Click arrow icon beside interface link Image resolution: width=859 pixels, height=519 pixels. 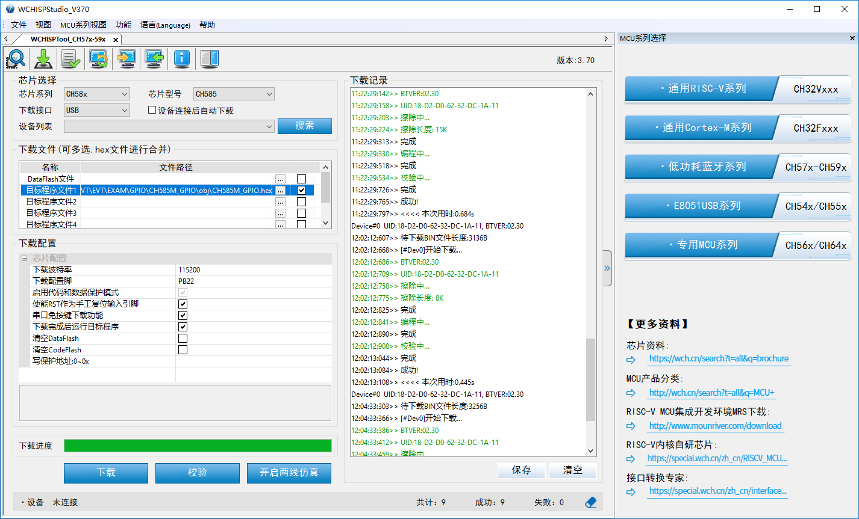pyautogui.click(x=631, y=491)
